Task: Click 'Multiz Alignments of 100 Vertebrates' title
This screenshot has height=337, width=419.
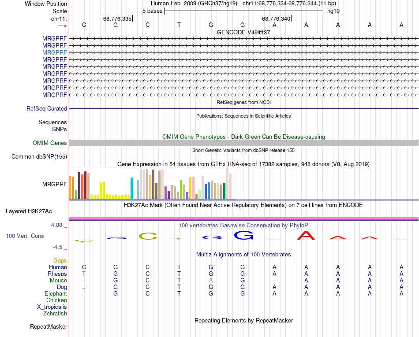Action: (x=243, y=255)
